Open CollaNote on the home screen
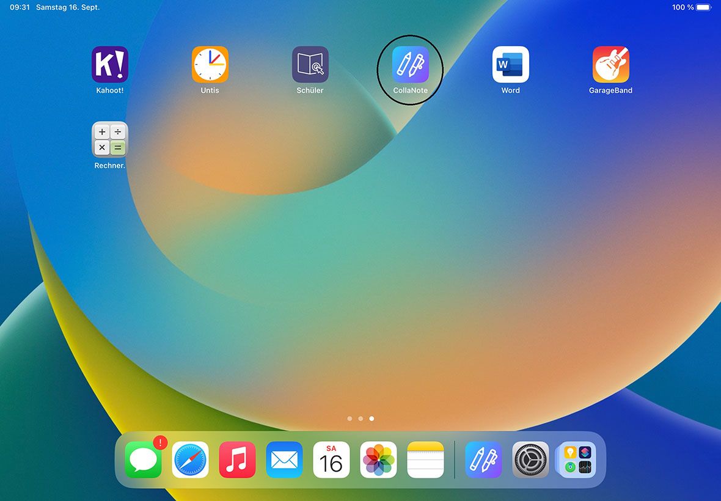The image size is (721, 501). click(x=411, y=64)
